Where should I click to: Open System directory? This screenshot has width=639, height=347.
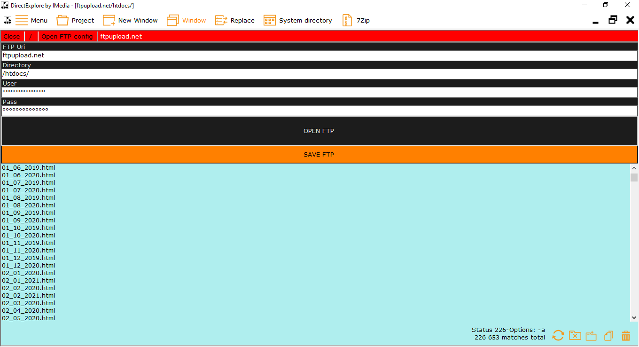tap(298, 20)
